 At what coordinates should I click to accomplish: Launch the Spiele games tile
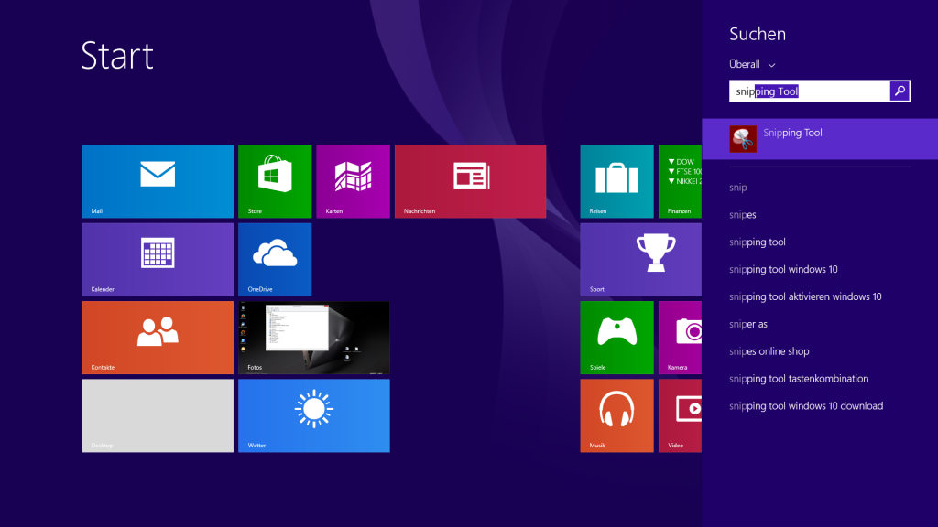(x=616, y=338)
